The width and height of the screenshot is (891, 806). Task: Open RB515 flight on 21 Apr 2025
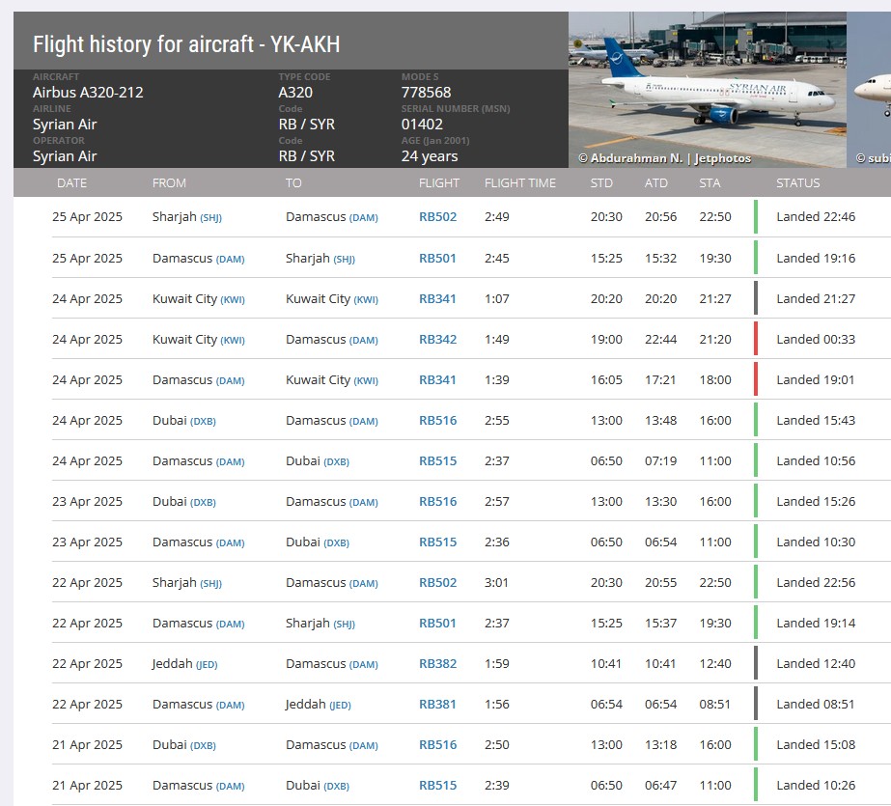437,786
